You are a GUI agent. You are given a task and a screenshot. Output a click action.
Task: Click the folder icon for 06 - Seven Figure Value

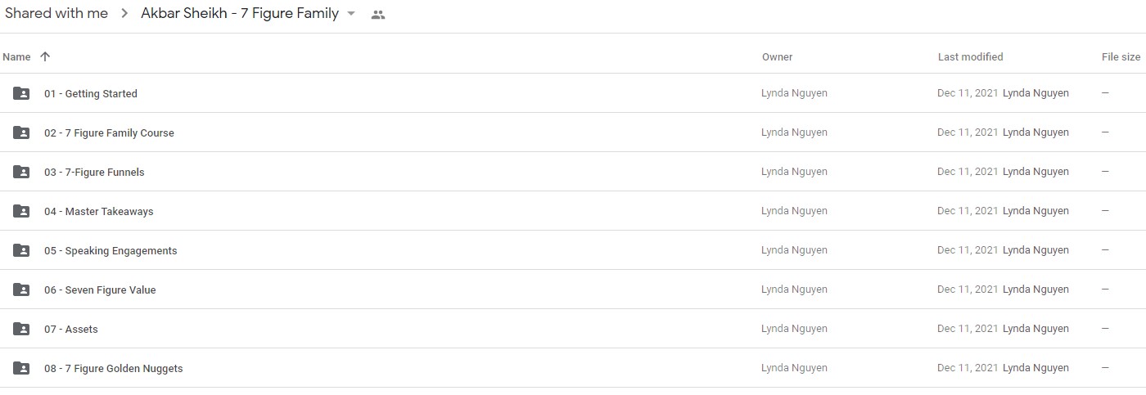[21, 290]
